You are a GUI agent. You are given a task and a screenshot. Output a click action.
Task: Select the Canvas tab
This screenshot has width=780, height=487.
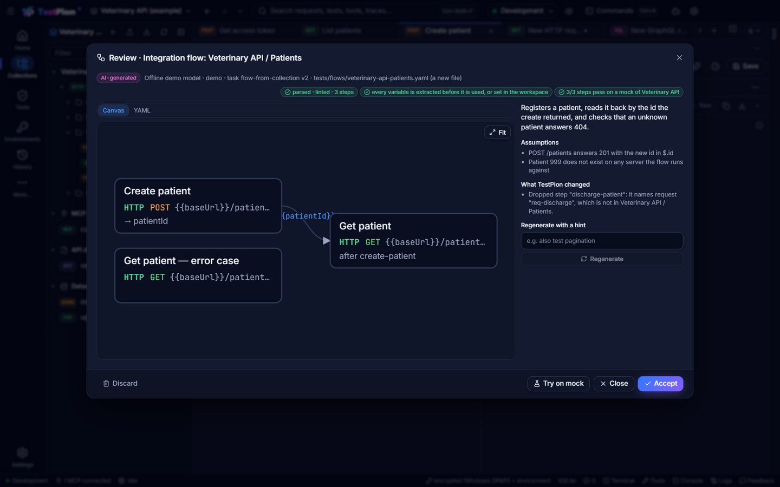click(113, 110)
